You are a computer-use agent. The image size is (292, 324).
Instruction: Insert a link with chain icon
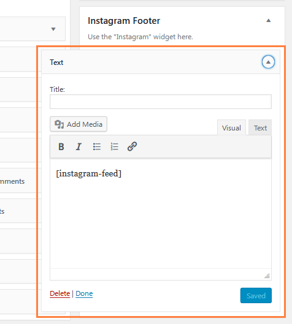[x=132, y=147]
